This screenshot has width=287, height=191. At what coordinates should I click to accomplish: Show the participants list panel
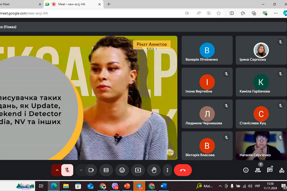click(x=258, y=170)
